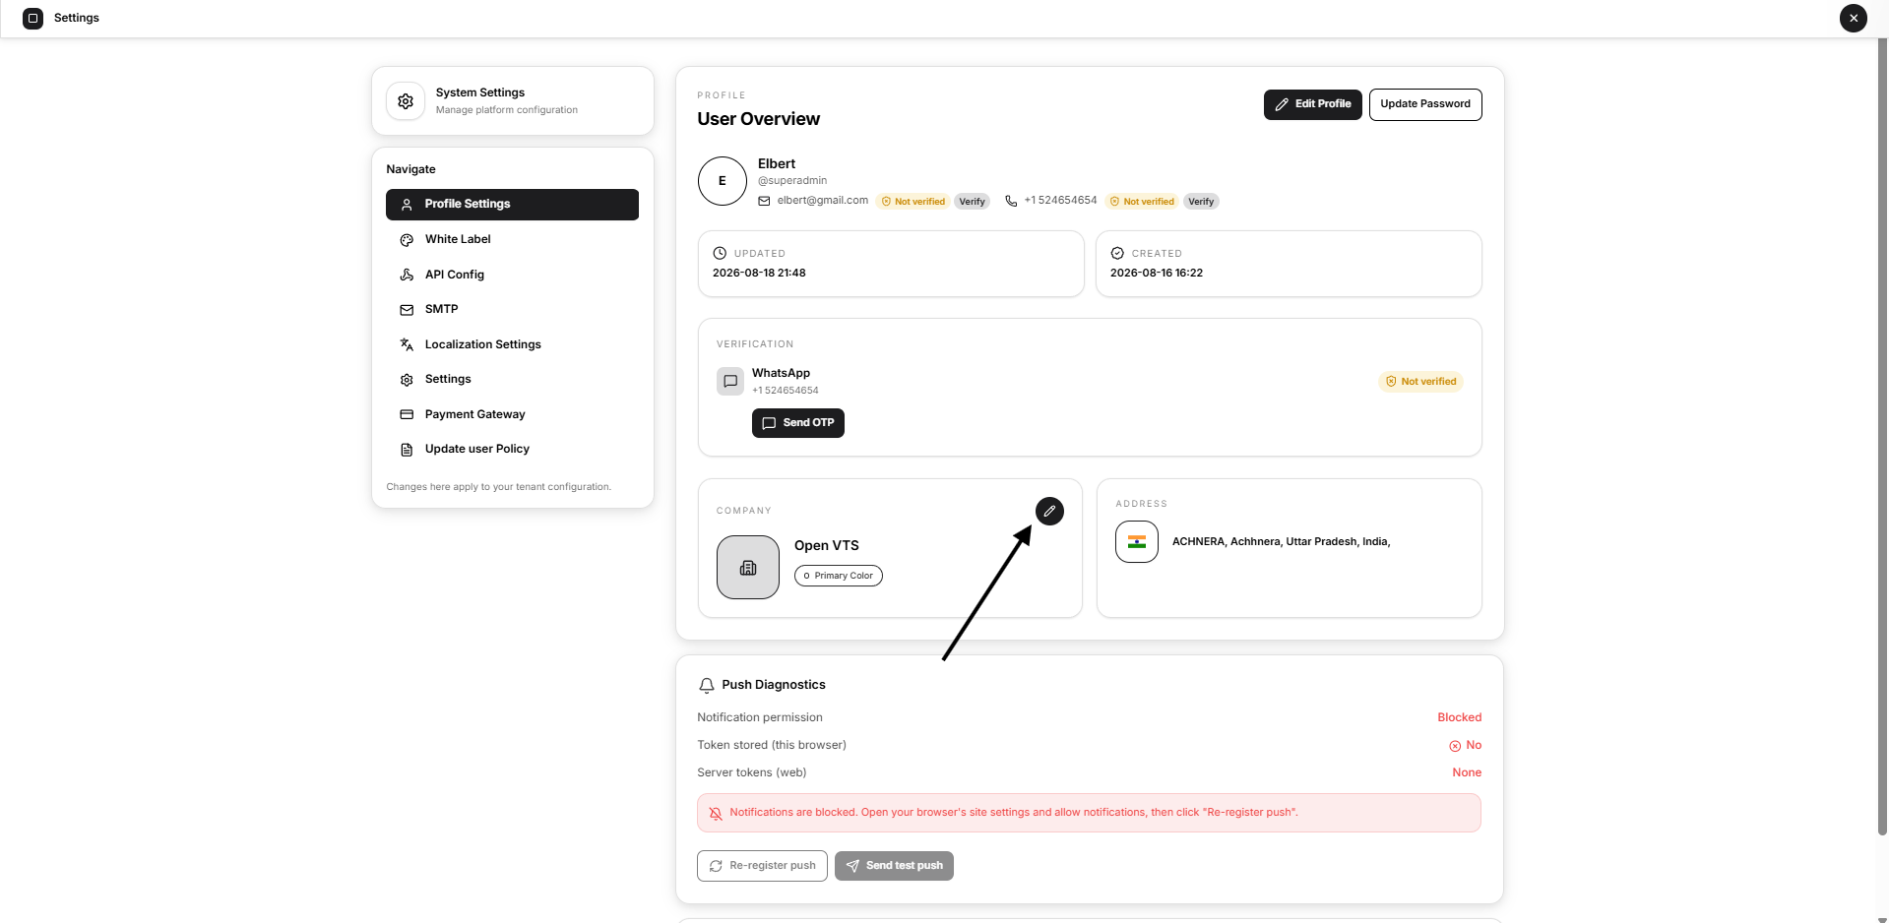
Task: Close the settings with the X button
Action: click(1853, 18)
